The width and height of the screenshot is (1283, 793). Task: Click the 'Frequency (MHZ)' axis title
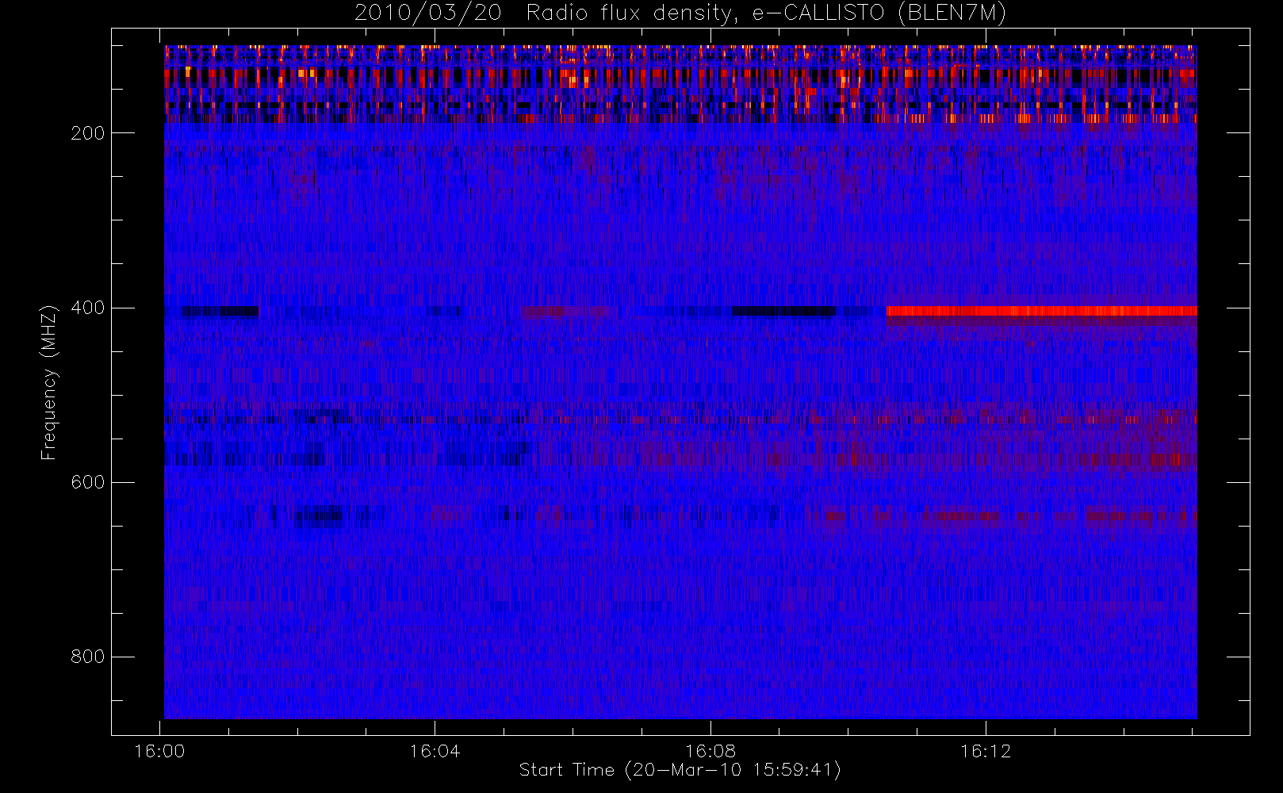(x=49, y=382)
